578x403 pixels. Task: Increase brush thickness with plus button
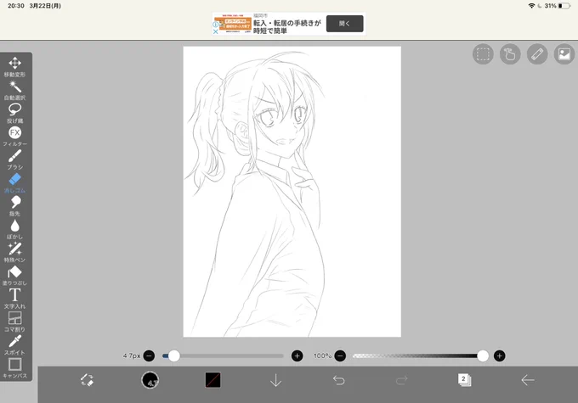coord(297,355)
